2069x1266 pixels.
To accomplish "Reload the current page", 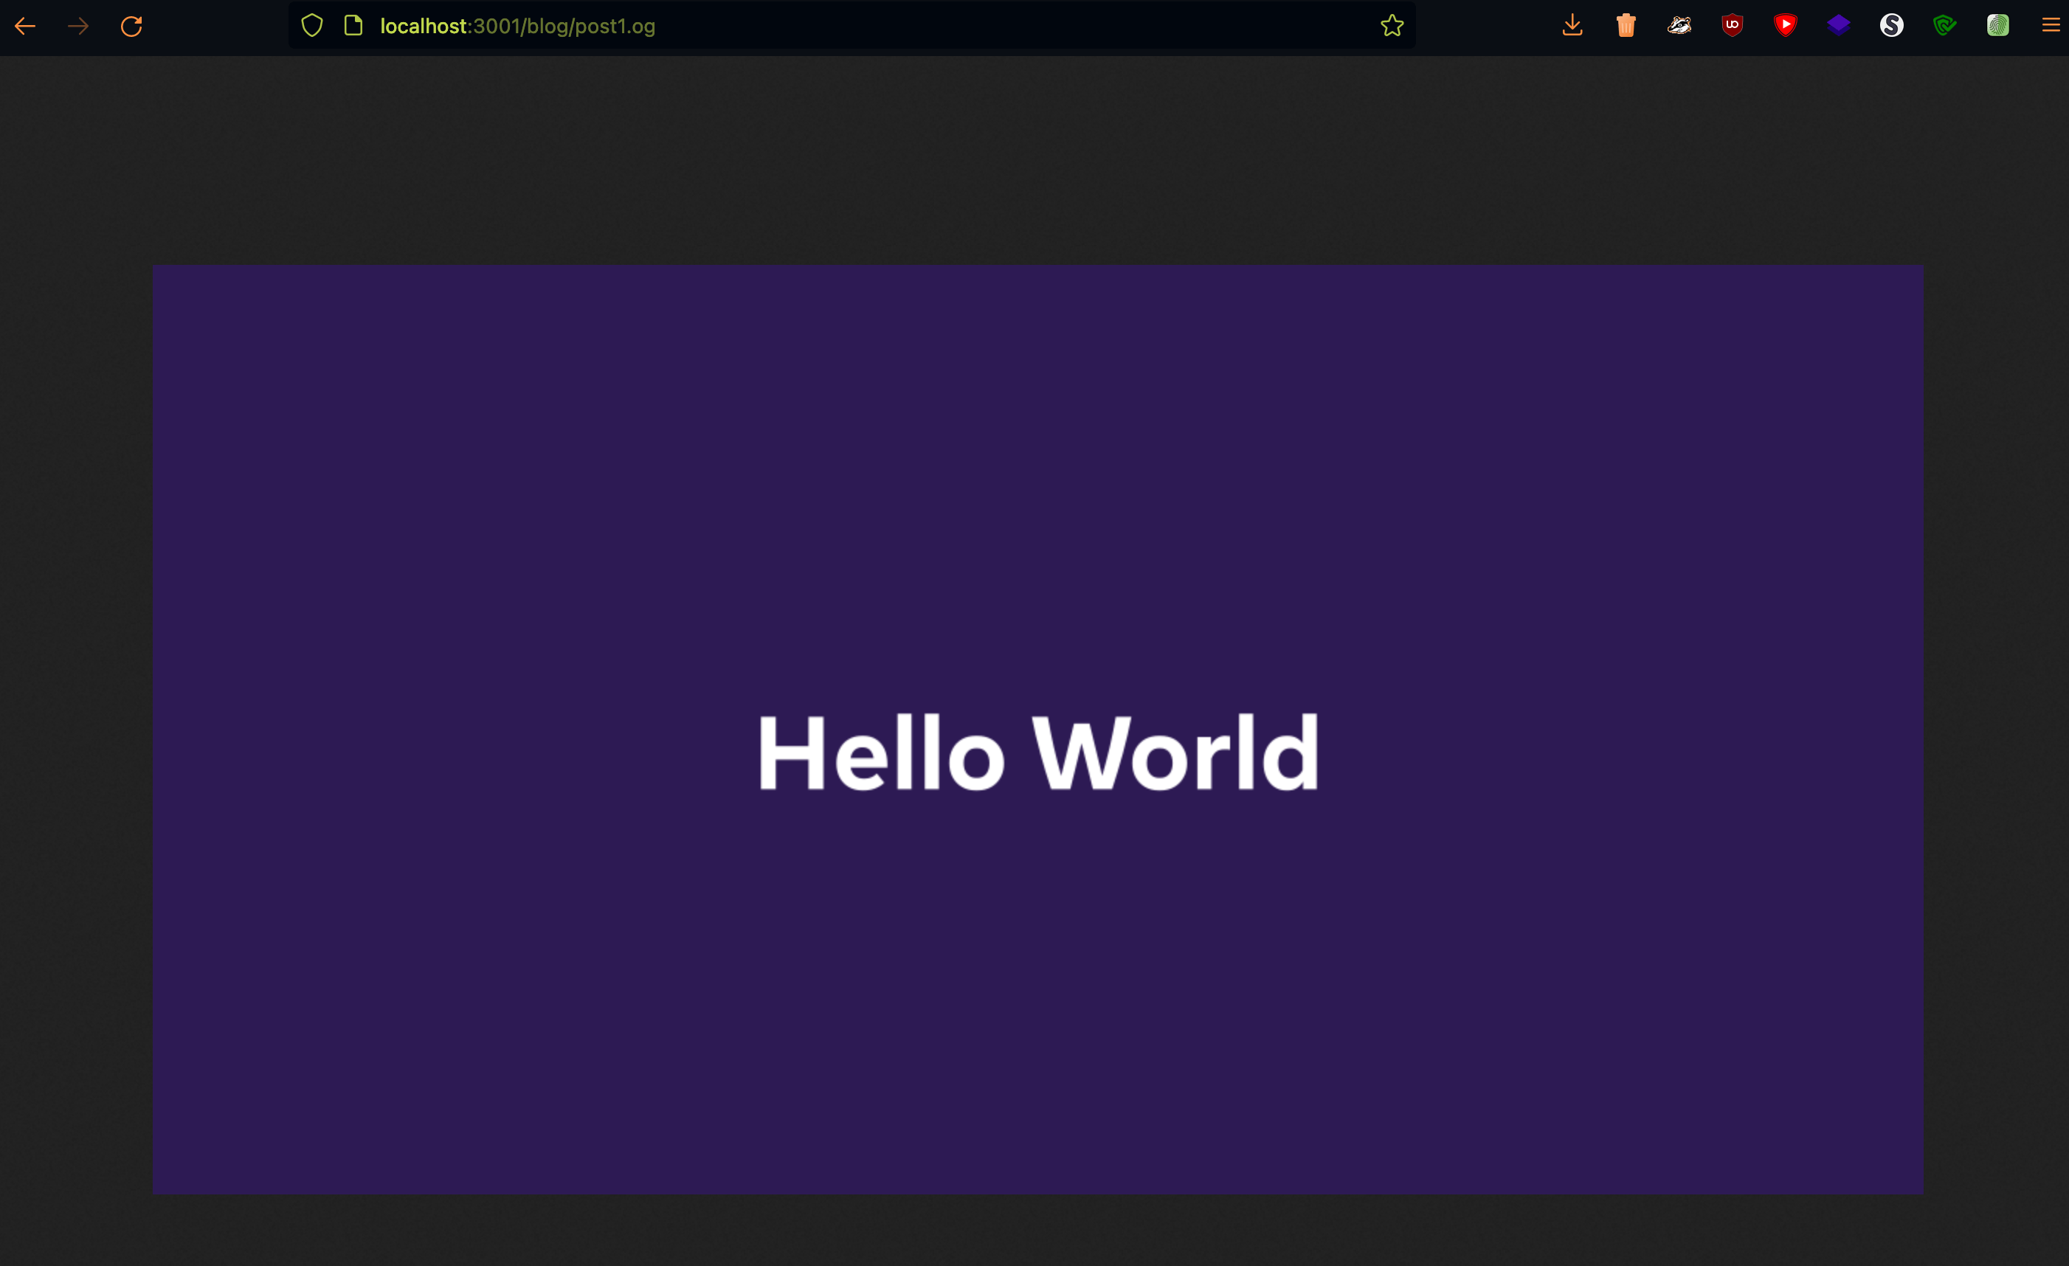I will (x=132, y=26).
